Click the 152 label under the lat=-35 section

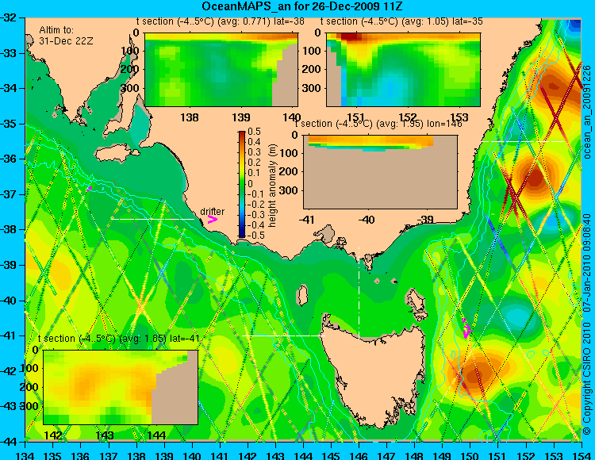click(407, 117)
